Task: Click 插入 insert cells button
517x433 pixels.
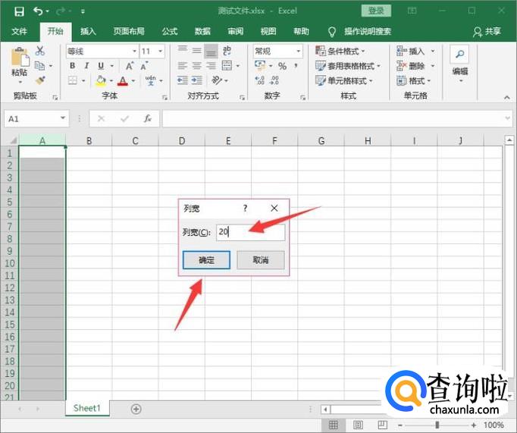Action: [411, 51]
